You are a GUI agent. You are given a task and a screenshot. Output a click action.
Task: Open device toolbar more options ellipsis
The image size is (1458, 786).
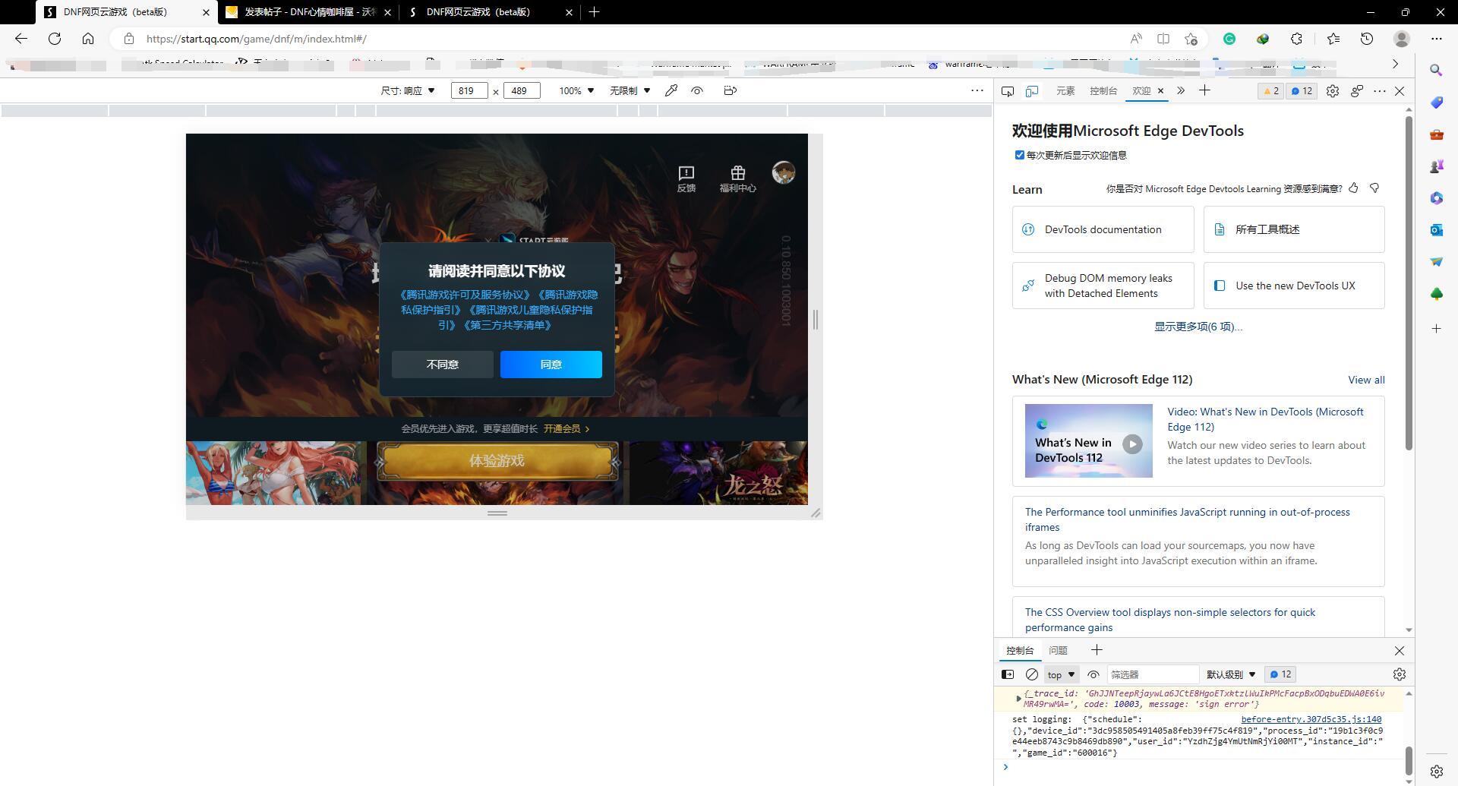pos(977,91)
